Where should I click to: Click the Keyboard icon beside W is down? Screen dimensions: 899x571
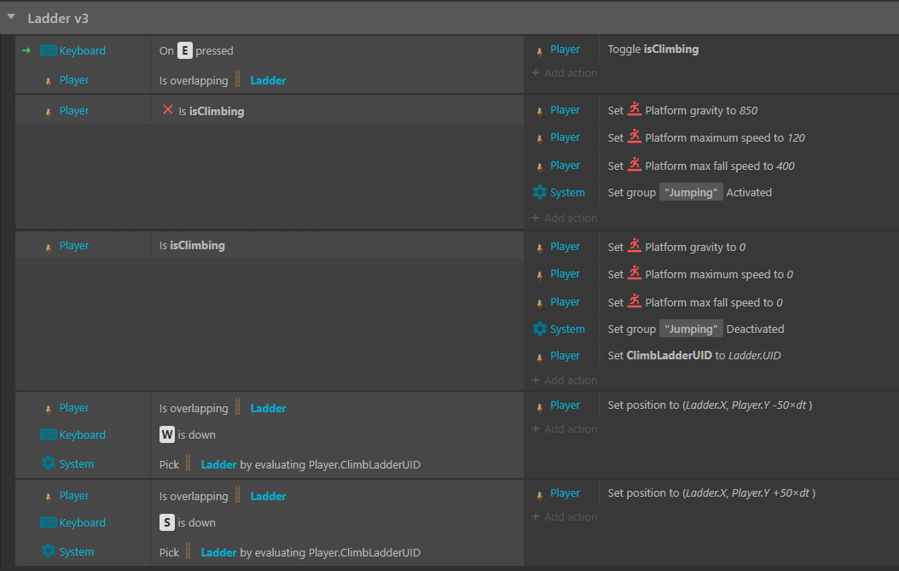[x=49, y=434]
